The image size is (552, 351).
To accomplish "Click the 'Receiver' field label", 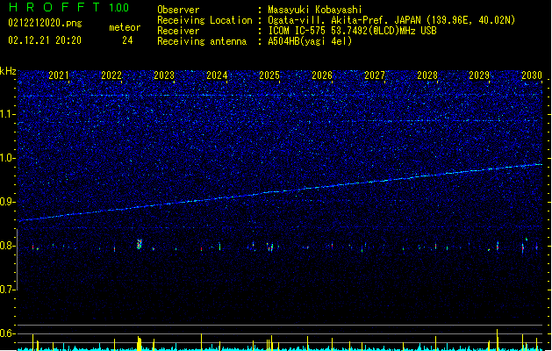I will pos(178,31).
